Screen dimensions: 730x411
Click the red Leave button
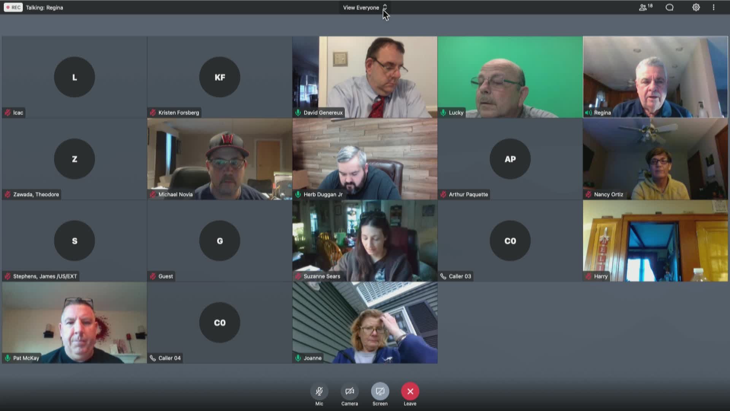point(410,391)
